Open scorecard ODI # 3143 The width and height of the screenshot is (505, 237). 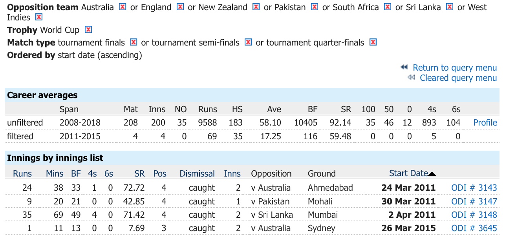474,188
